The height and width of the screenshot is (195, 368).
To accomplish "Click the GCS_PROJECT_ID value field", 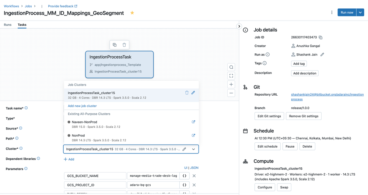I will point(153,185).
